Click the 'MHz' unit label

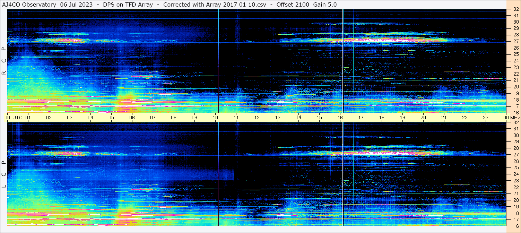tap(514, 118)
